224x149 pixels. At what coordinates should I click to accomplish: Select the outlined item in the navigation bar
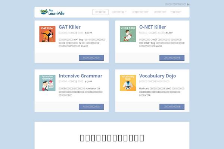point(100,12)
